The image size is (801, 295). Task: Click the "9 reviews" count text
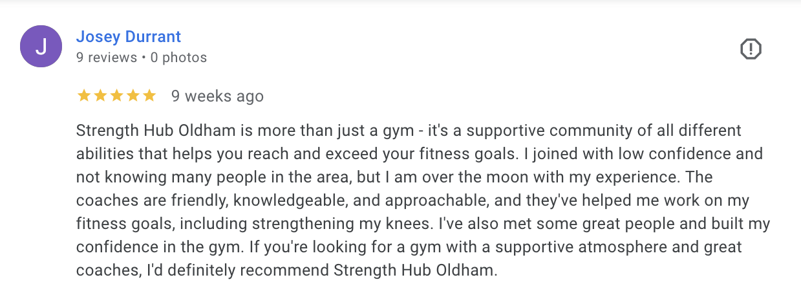tap(107, 58)
